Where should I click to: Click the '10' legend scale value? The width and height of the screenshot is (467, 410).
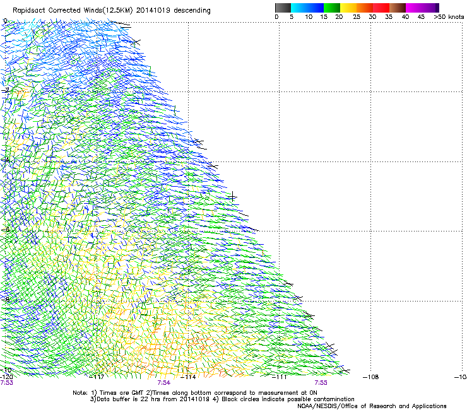pyautogui.click(x=309, y=17)
